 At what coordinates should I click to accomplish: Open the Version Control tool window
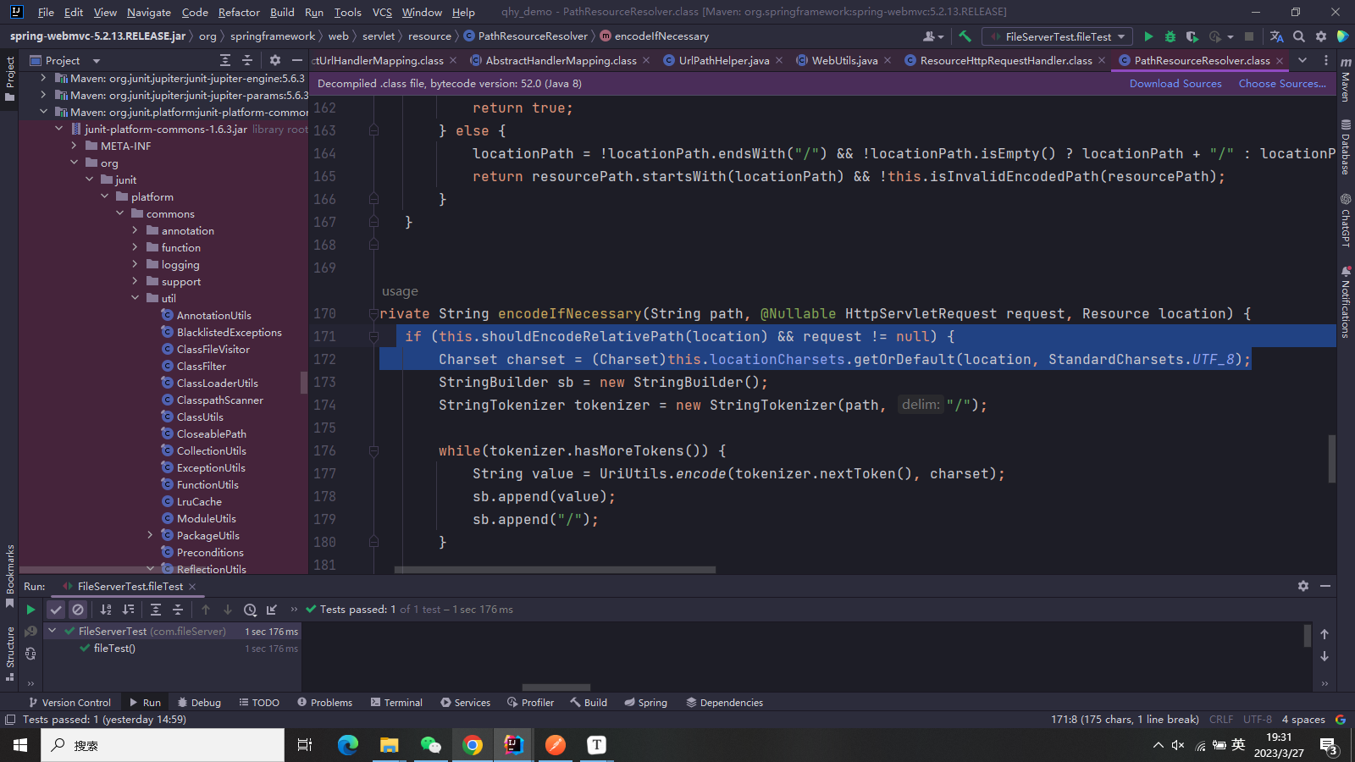[69, 703]
